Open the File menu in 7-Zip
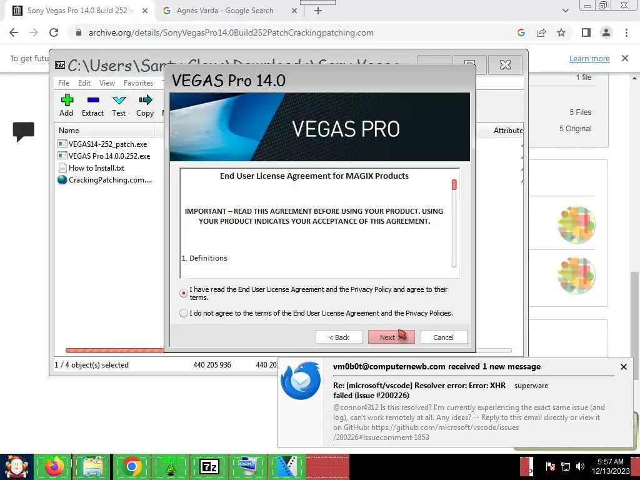Screen dimensions: 640x480 64,83
